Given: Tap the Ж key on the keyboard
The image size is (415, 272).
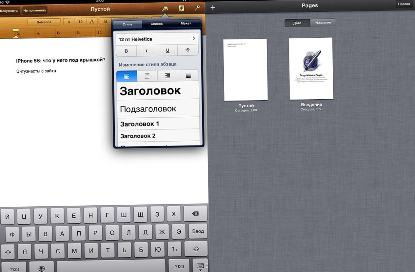Looking at the screenshot, I should coord(162,232).
